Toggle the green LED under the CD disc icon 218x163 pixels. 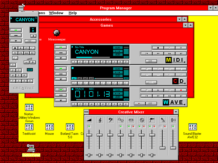140,126
